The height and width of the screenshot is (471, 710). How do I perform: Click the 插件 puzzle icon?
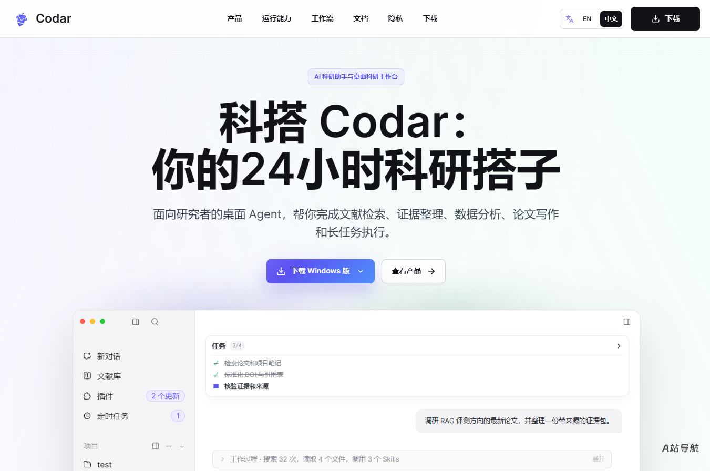[x=87, y=396]
